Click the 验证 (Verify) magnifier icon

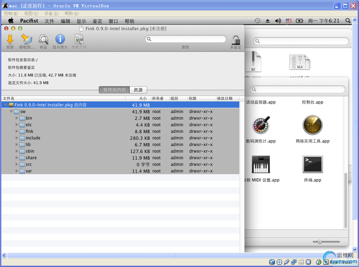[43, 39]
